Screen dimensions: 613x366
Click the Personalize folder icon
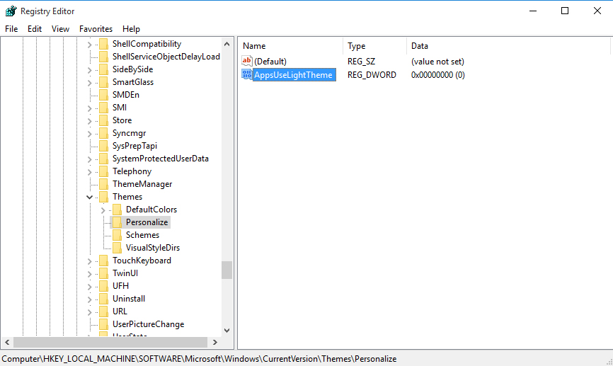click(117, 222)
